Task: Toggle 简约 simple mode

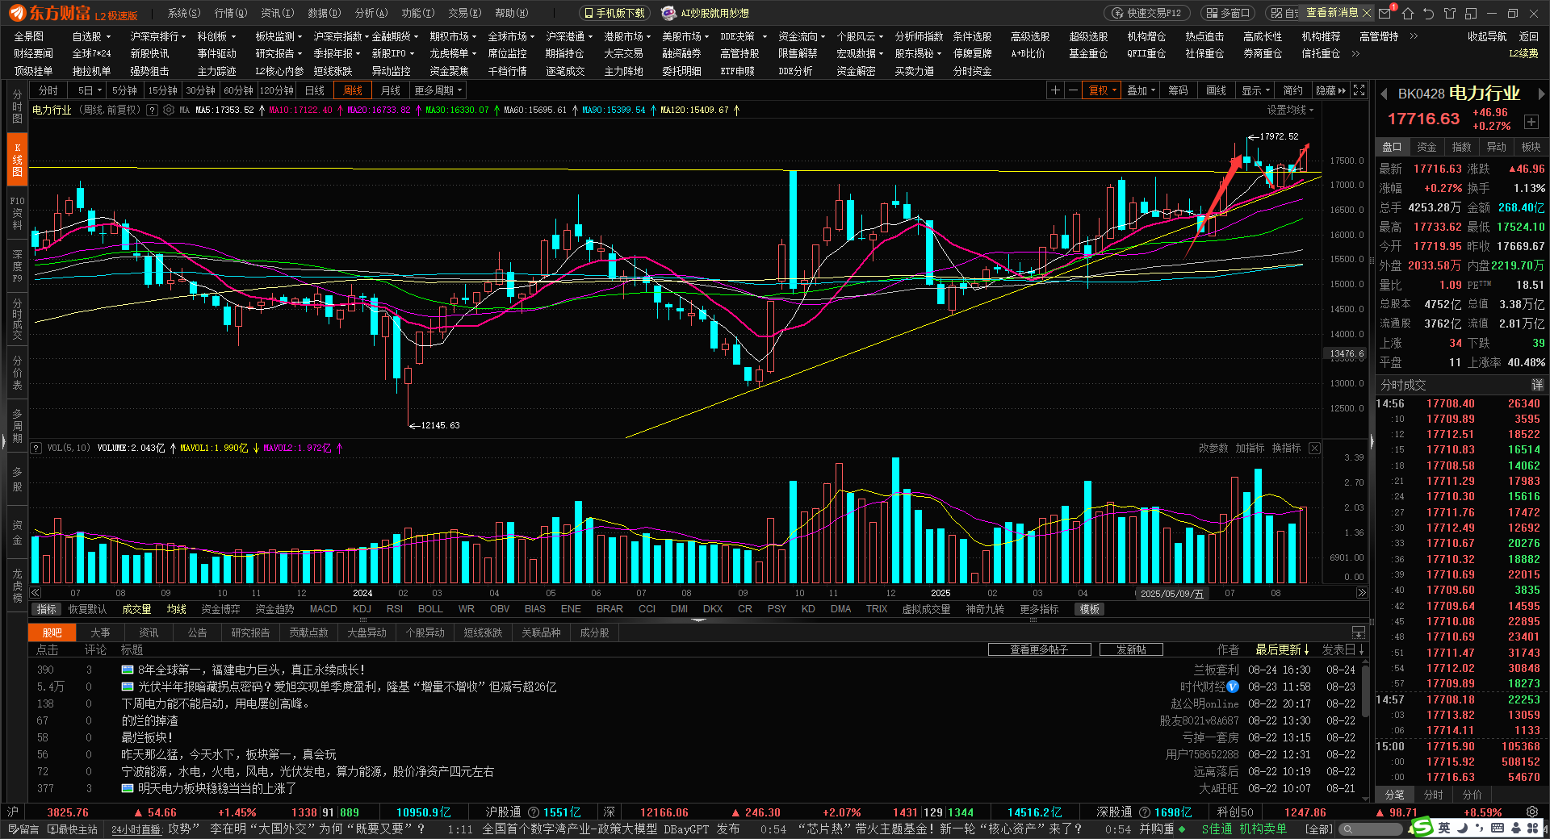Action: [x=1292, y=90]
